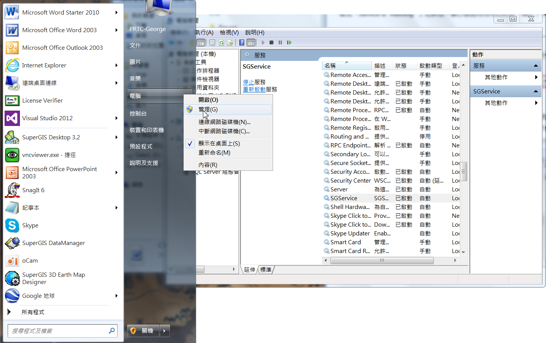The width and height of the screenshot is (546, 343).
Task: Launch Internet Explorer icon
Action: coord(12,65)
